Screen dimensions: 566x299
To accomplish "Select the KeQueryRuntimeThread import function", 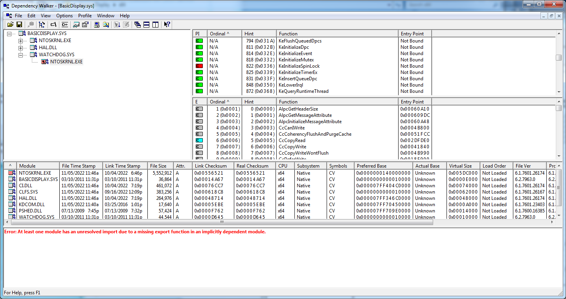I will (303, 91).
